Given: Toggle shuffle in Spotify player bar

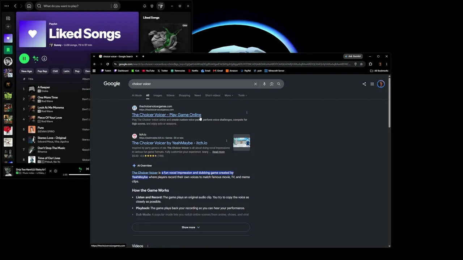Looking at the screenshot, I should [80, 169].
